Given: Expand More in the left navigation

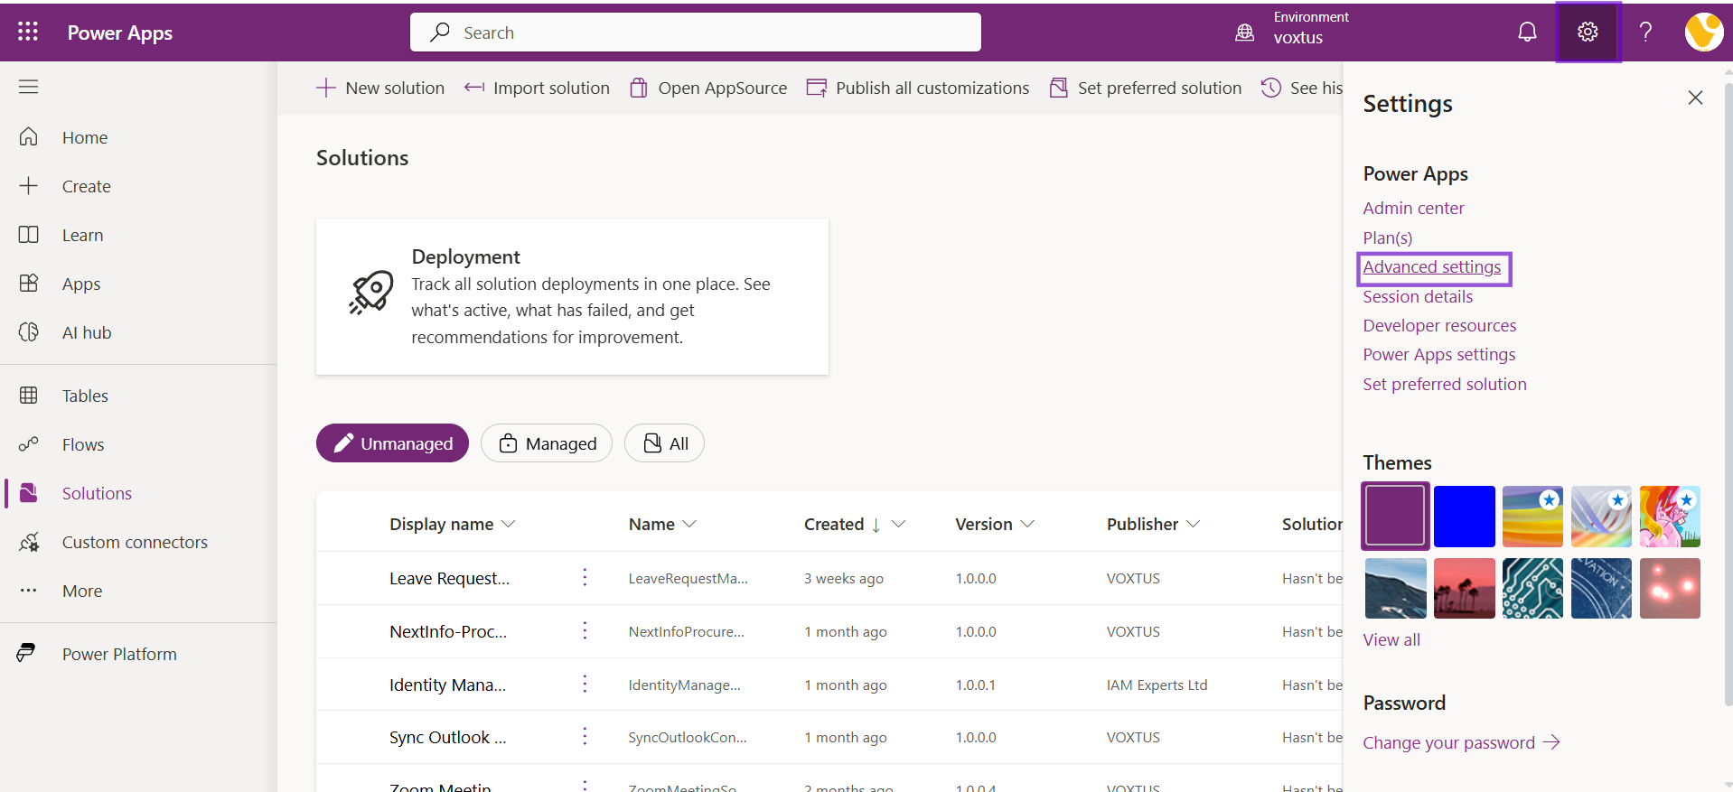Looking at the screenshot, I should (82, 591).
